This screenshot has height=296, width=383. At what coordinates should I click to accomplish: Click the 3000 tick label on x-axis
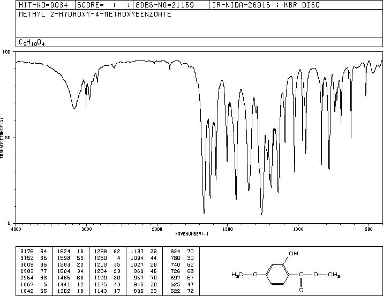(86, 229)
